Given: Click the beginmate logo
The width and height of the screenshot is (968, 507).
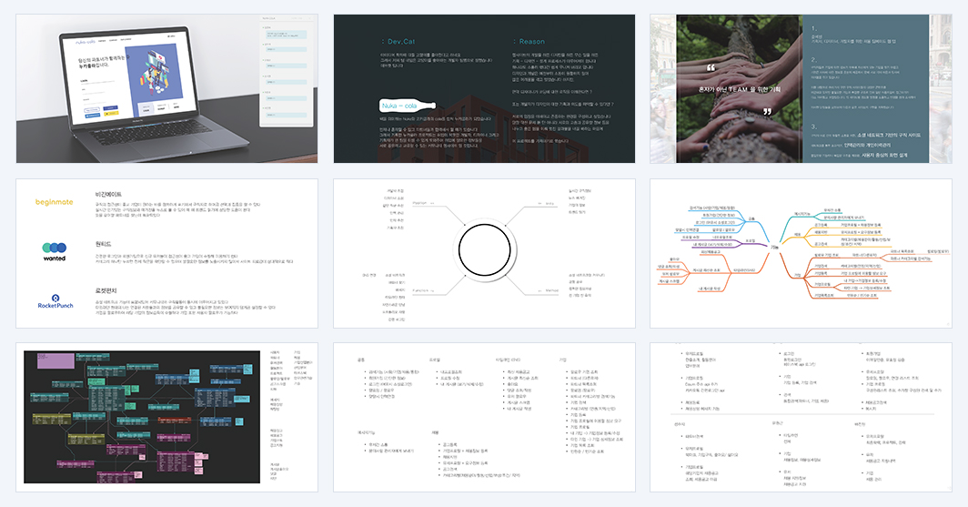Looking at the screenshot, I should (x=55, y=202).
